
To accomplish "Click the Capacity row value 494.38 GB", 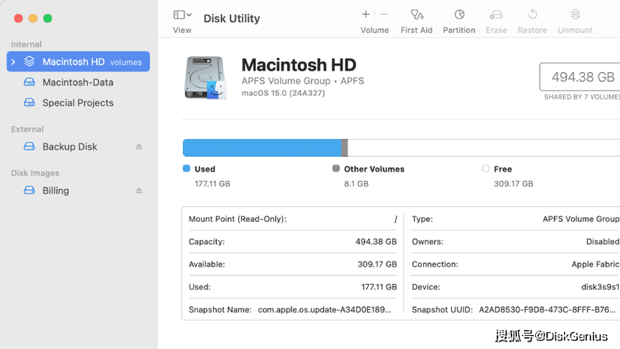I will click(x=376, y=242).
